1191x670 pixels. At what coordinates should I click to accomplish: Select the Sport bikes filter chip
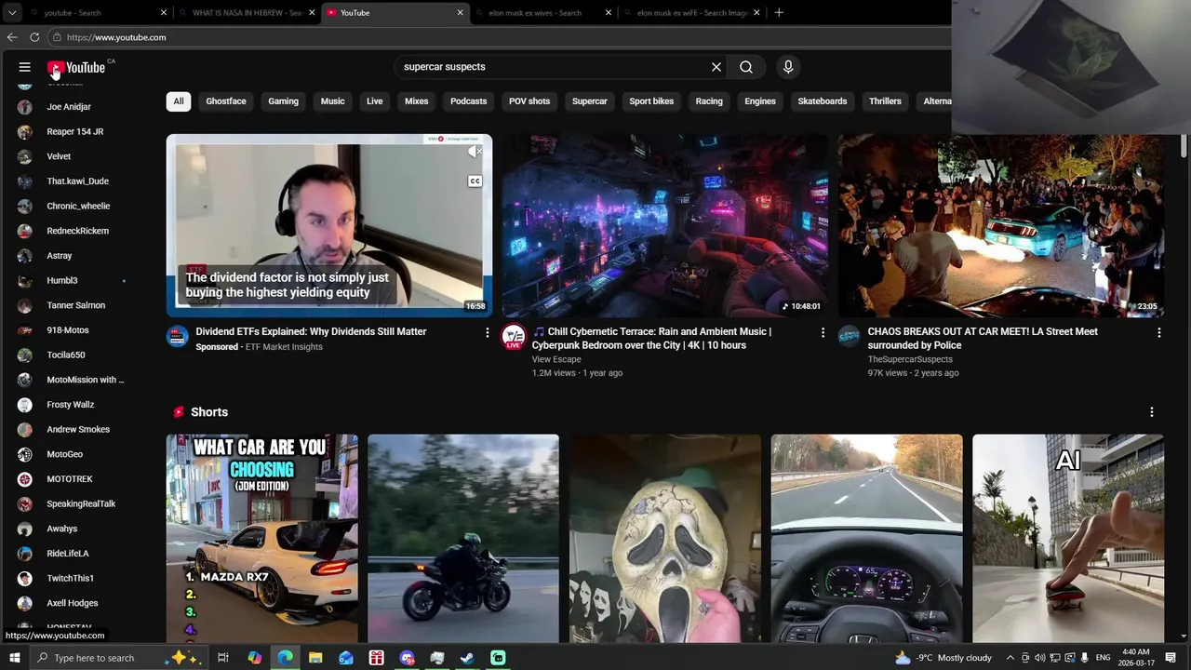(651, 101)
